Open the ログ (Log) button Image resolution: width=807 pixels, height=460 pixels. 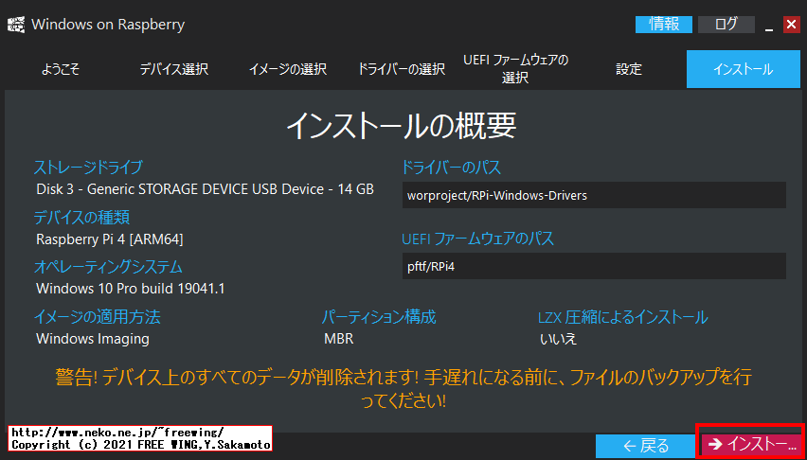[726, 25]
